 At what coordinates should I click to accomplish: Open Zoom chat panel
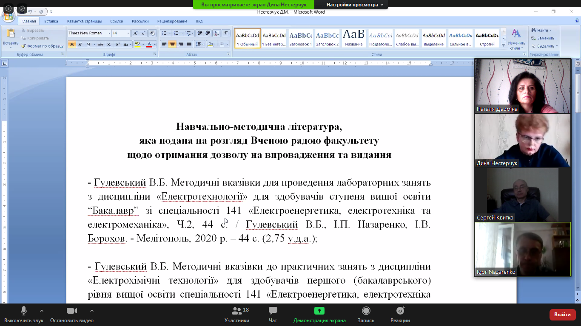click(273, 314)
